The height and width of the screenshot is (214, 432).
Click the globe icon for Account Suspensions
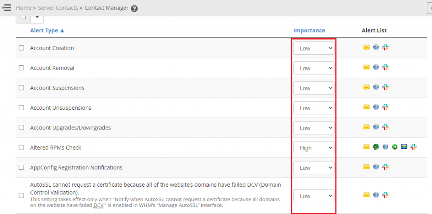click(x=376, y=87)
